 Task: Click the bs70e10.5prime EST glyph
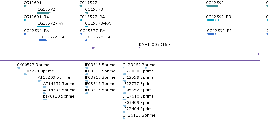(x=45, y=100)
